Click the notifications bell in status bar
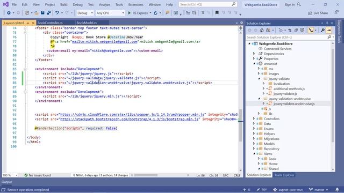The height and width of the screenshot is (193, 344). tap(337, 190)
